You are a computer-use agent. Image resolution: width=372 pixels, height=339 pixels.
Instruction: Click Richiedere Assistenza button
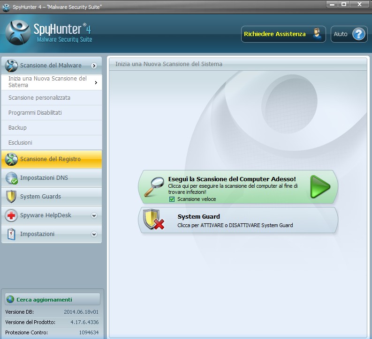click(283, 34)
